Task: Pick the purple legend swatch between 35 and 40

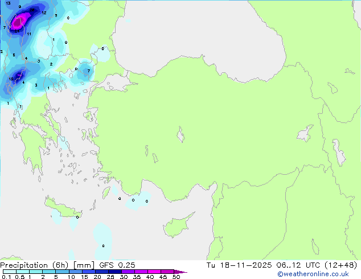Action: (x=141, y=272)
